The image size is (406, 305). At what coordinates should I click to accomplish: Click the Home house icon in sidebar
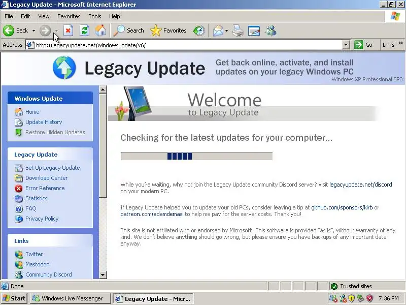(19, 112)
